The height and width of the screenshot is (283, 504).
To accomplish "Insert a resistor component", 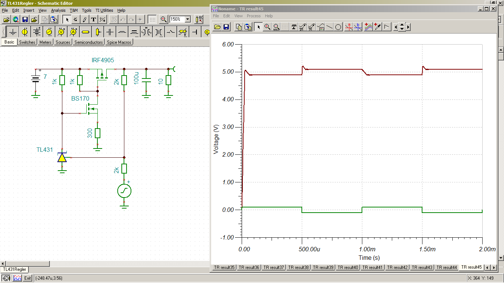I will coord(85,32).
